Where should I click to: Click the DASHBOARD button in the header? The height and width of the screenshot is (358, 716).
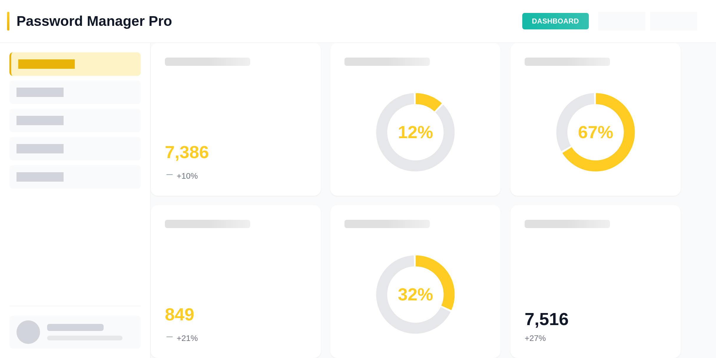click(x=555, y=21)
